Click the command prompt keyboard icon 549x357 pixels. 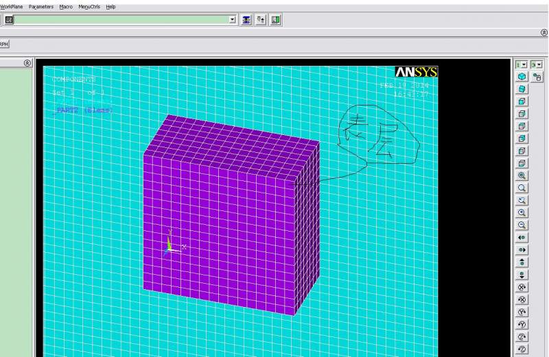(x=9, y=20)
